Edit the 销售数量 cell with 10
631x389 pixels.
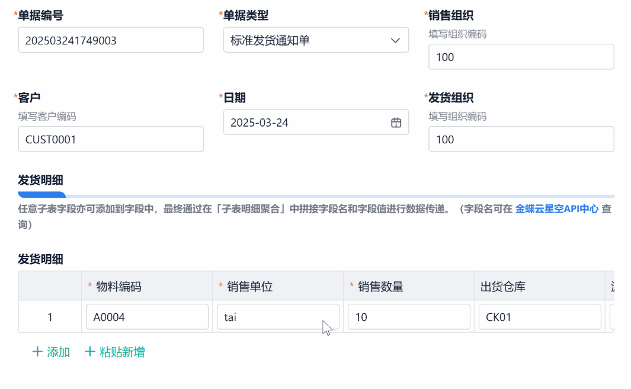409,317
